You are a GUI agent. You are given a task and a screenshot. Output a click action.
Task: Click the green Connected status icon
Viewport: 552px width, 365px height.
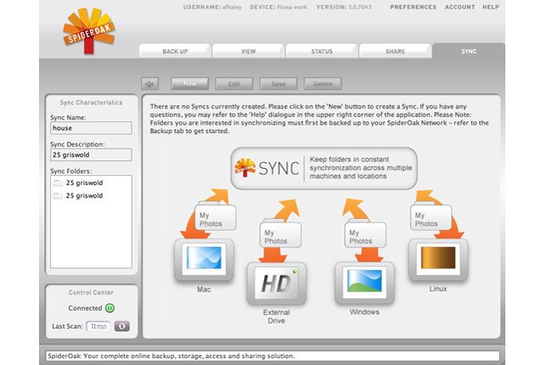(x=110, y=308)
